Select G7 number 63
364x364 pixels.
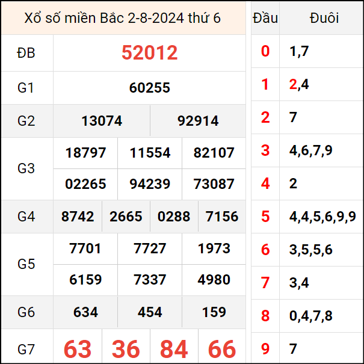(x=78, y=349)
